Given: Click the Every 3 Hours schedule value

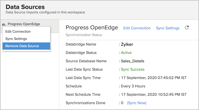Looking at the screenshot, I should click(133, 86).
